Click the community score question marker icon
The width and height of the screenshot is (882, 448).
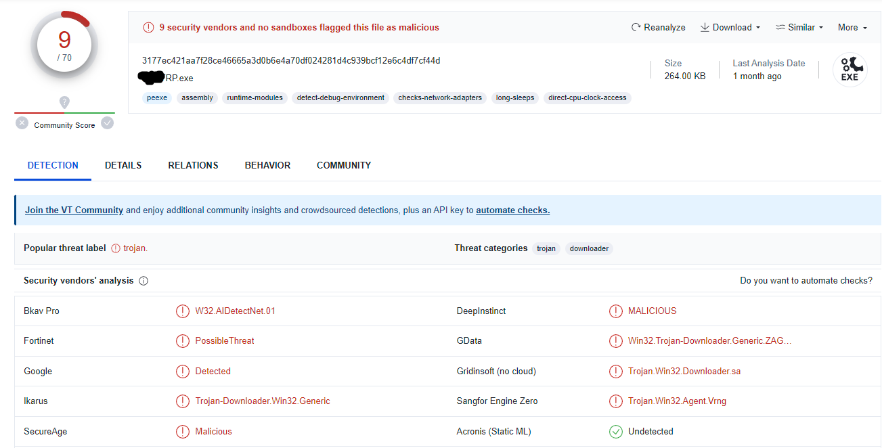click(x=64, y=102)
